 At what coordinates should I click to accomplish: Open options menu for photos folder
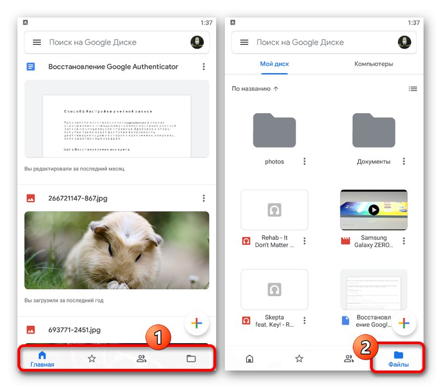305,161
